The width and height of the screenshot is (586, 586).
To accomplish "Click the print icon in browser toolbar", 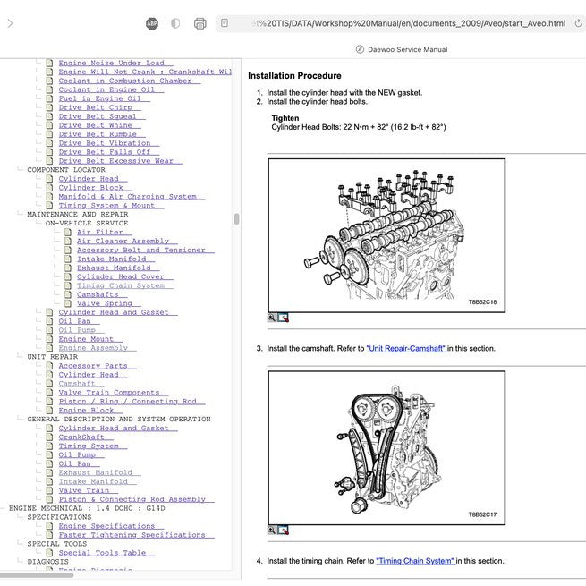I will tap(200, 23).
